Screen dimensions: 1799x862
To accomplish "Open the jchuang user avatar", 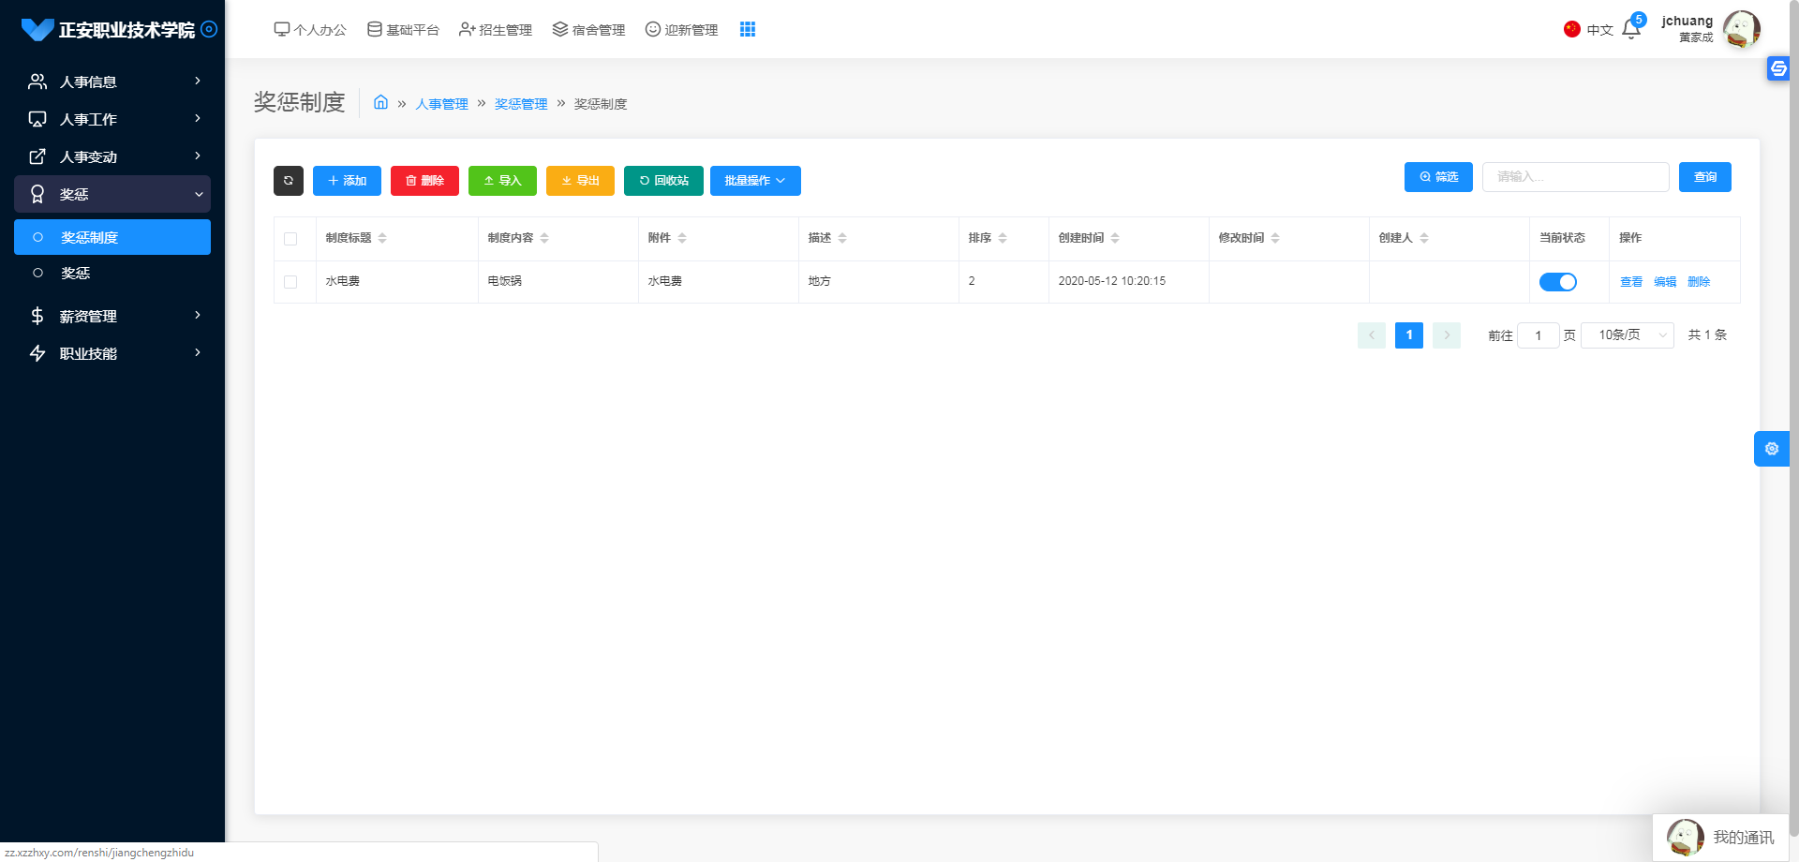I will [x=1741, y=29].
